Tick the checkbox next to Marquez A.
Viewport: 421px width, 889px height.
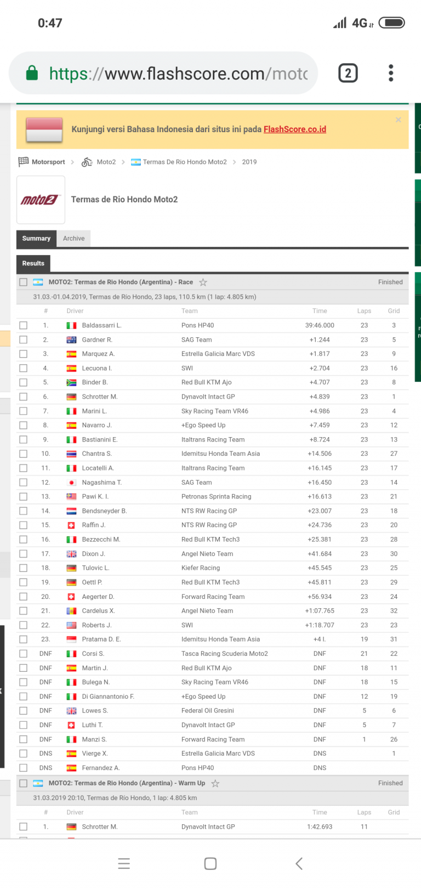(x=23, y=354)
